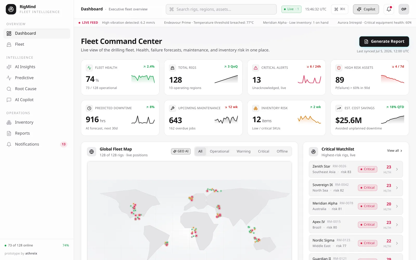Select the Operational map filter tab

point(219,151)
